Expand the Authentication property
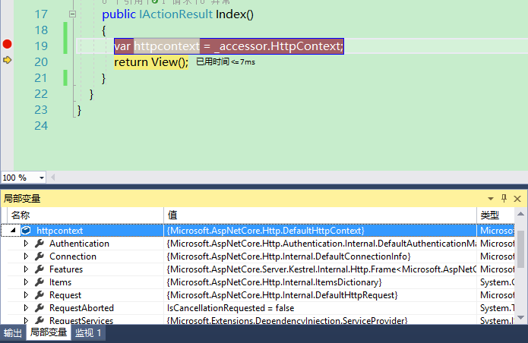 26,243
